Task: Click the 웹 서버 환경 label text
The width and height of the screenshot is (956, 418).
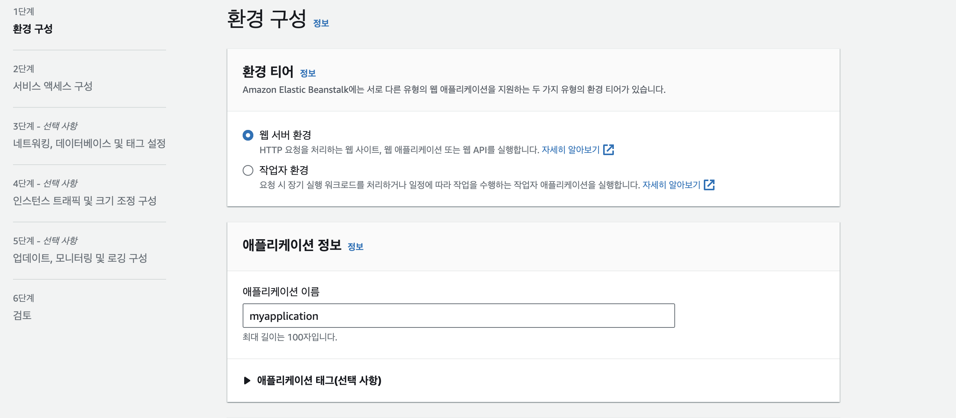Action: pos(285,135)
